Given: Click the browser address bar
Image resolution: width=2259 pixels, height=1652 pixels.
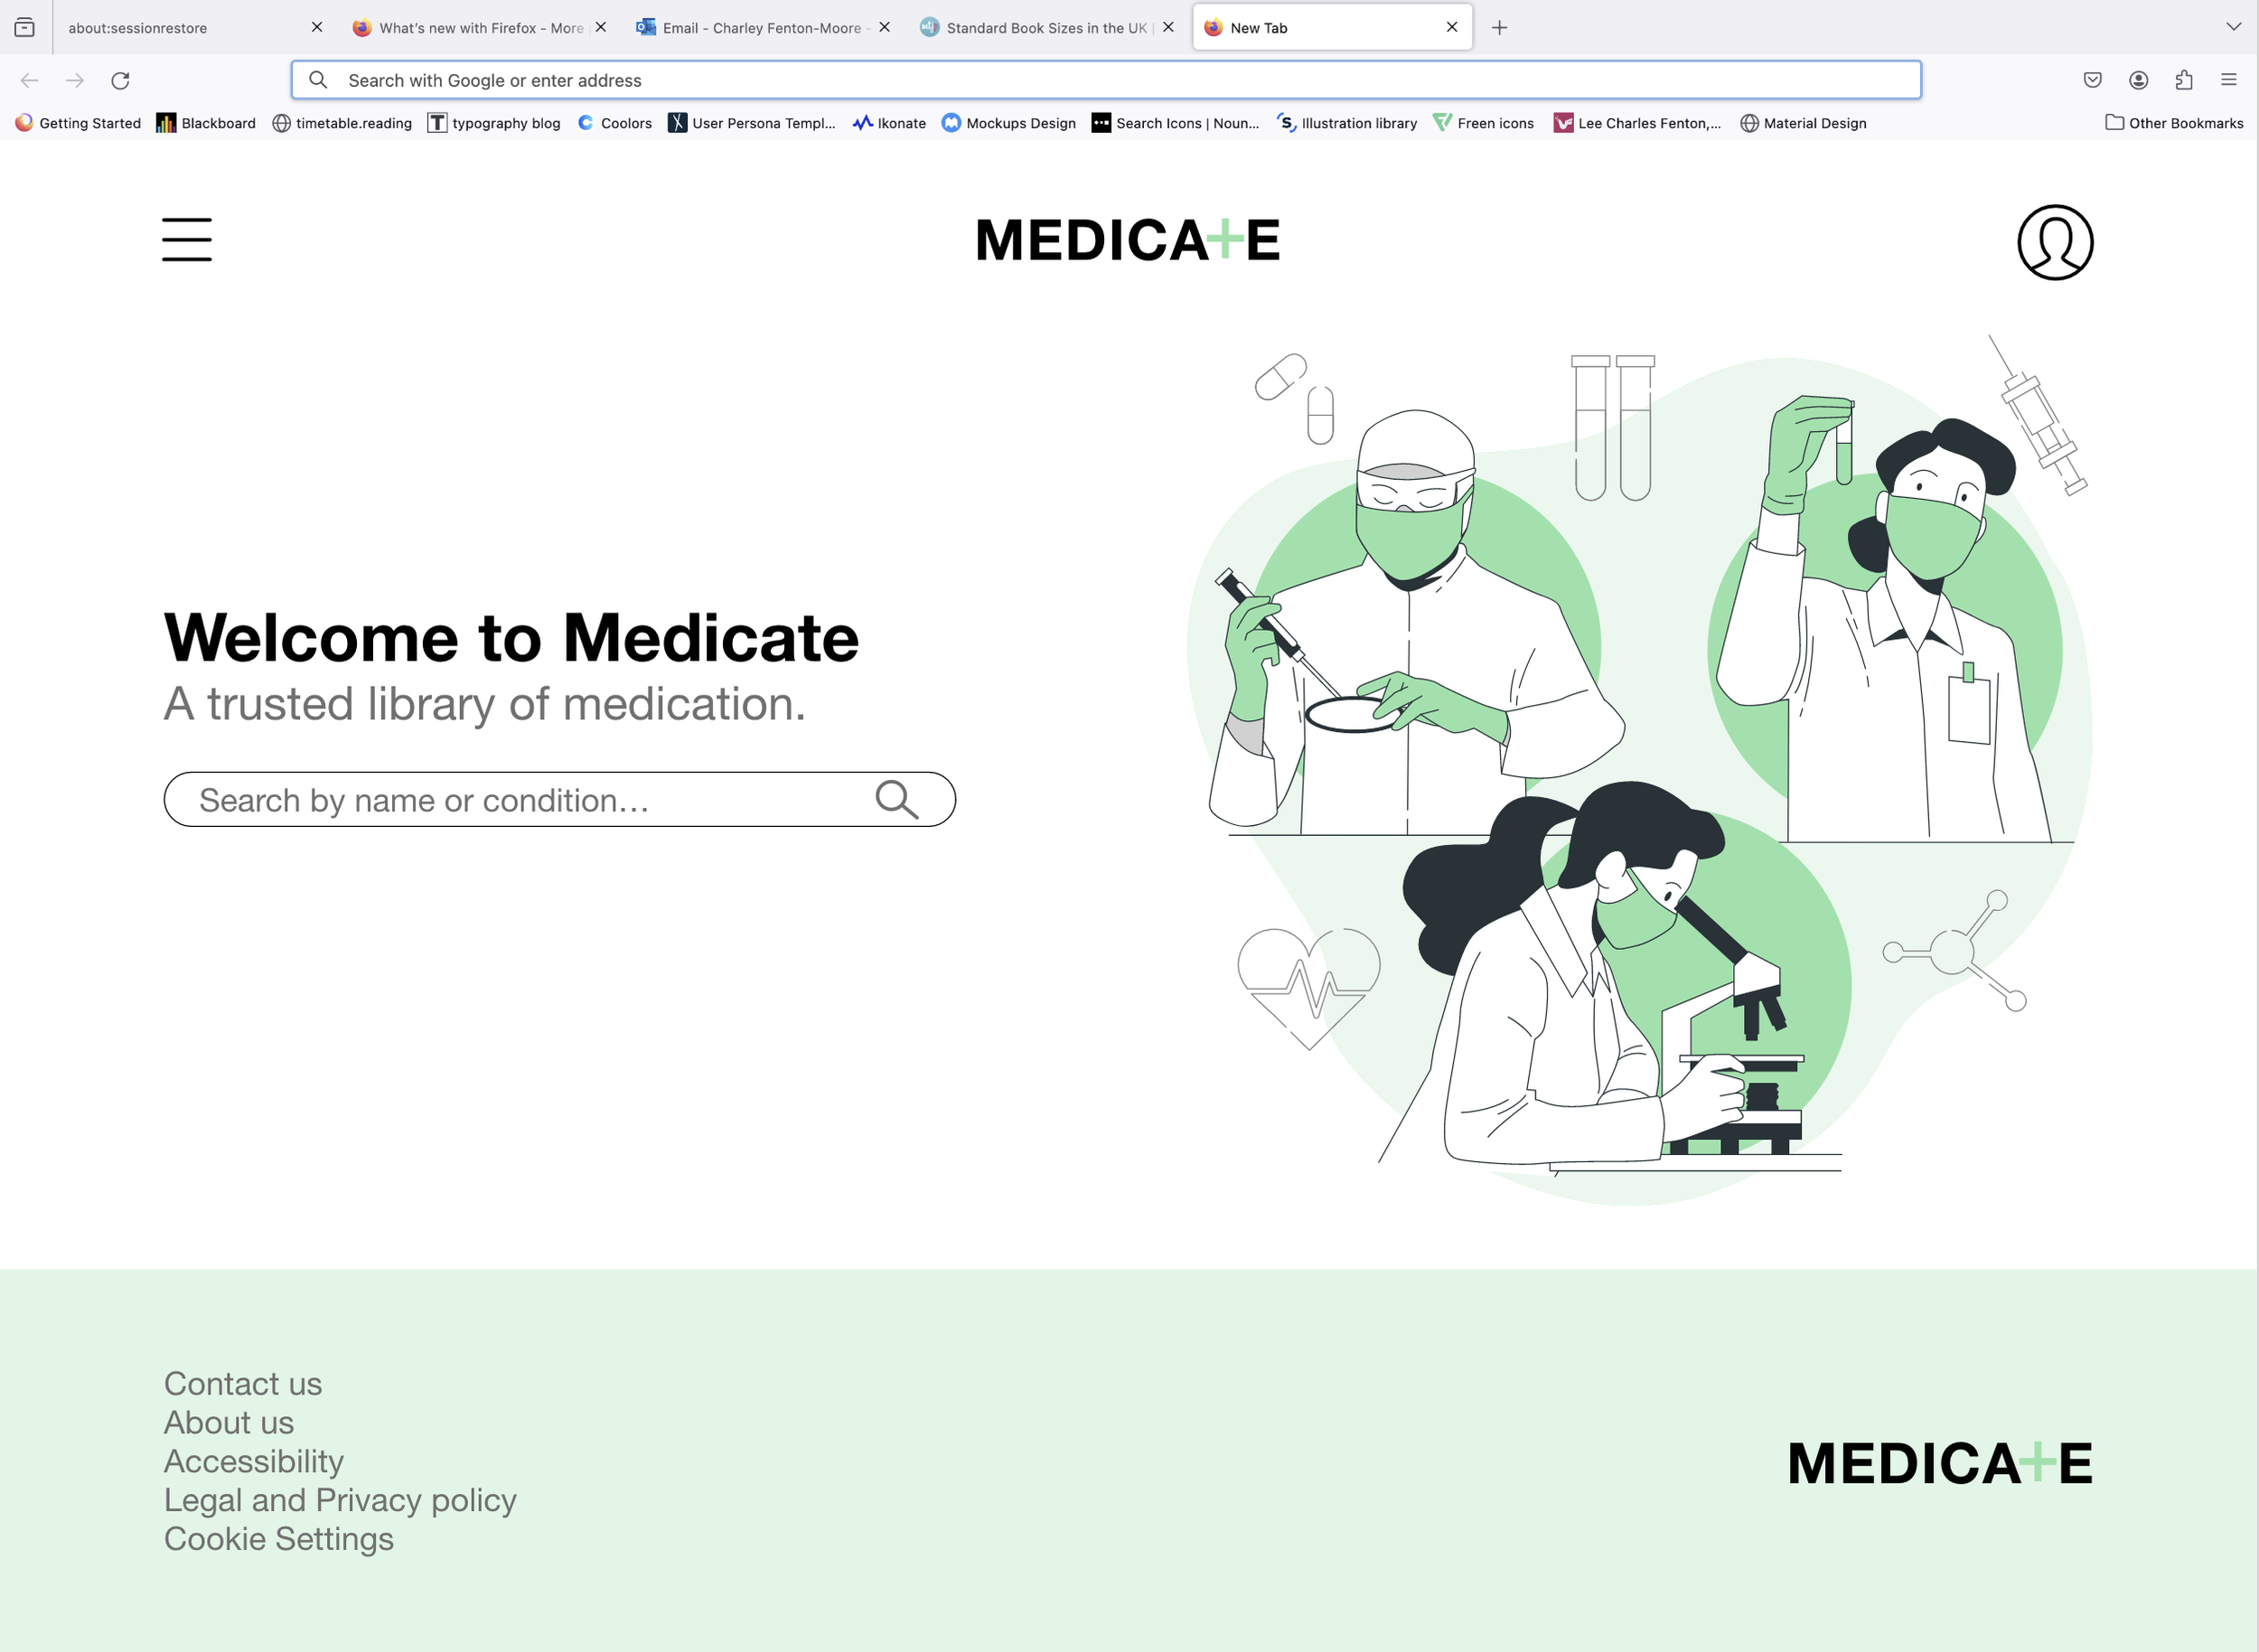Looking at the screenshot, I should pos(1106,80).
